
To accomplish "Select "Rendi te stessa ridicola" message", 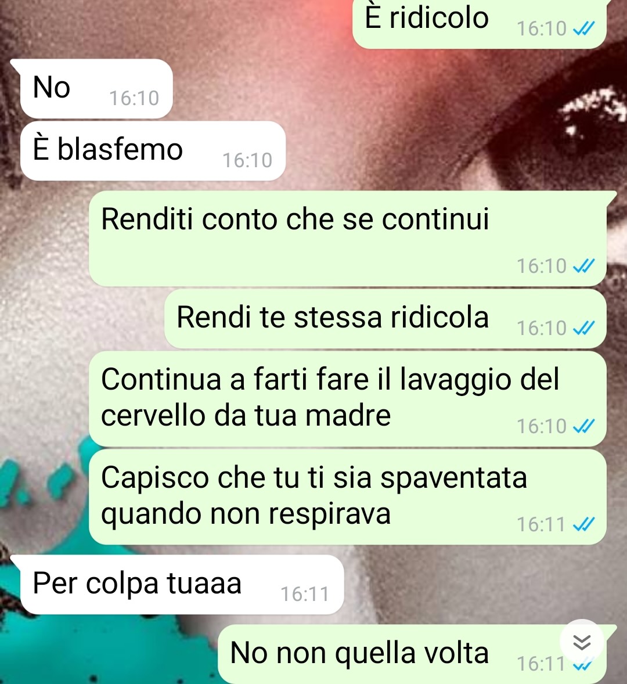I will click(x=385, y=318).
